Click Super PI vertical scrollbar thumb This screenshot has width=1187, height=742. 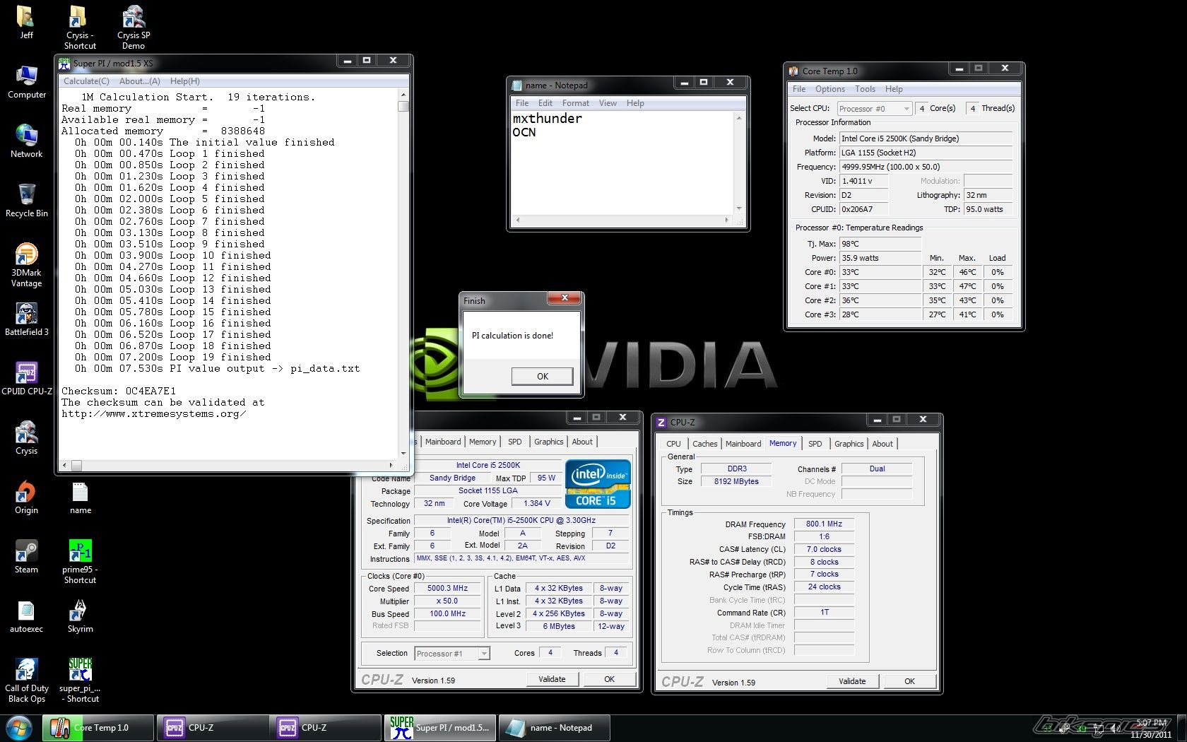[403, 107]
